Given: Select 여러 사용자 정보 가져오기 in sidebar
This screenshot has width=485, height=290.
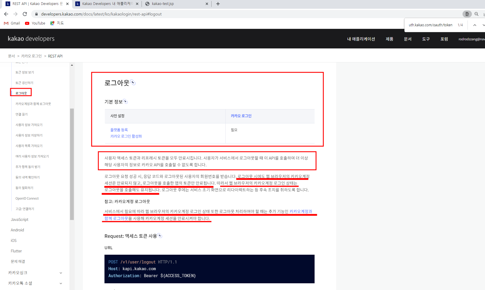Looking at the screenshot, I should tap(32, 156).
